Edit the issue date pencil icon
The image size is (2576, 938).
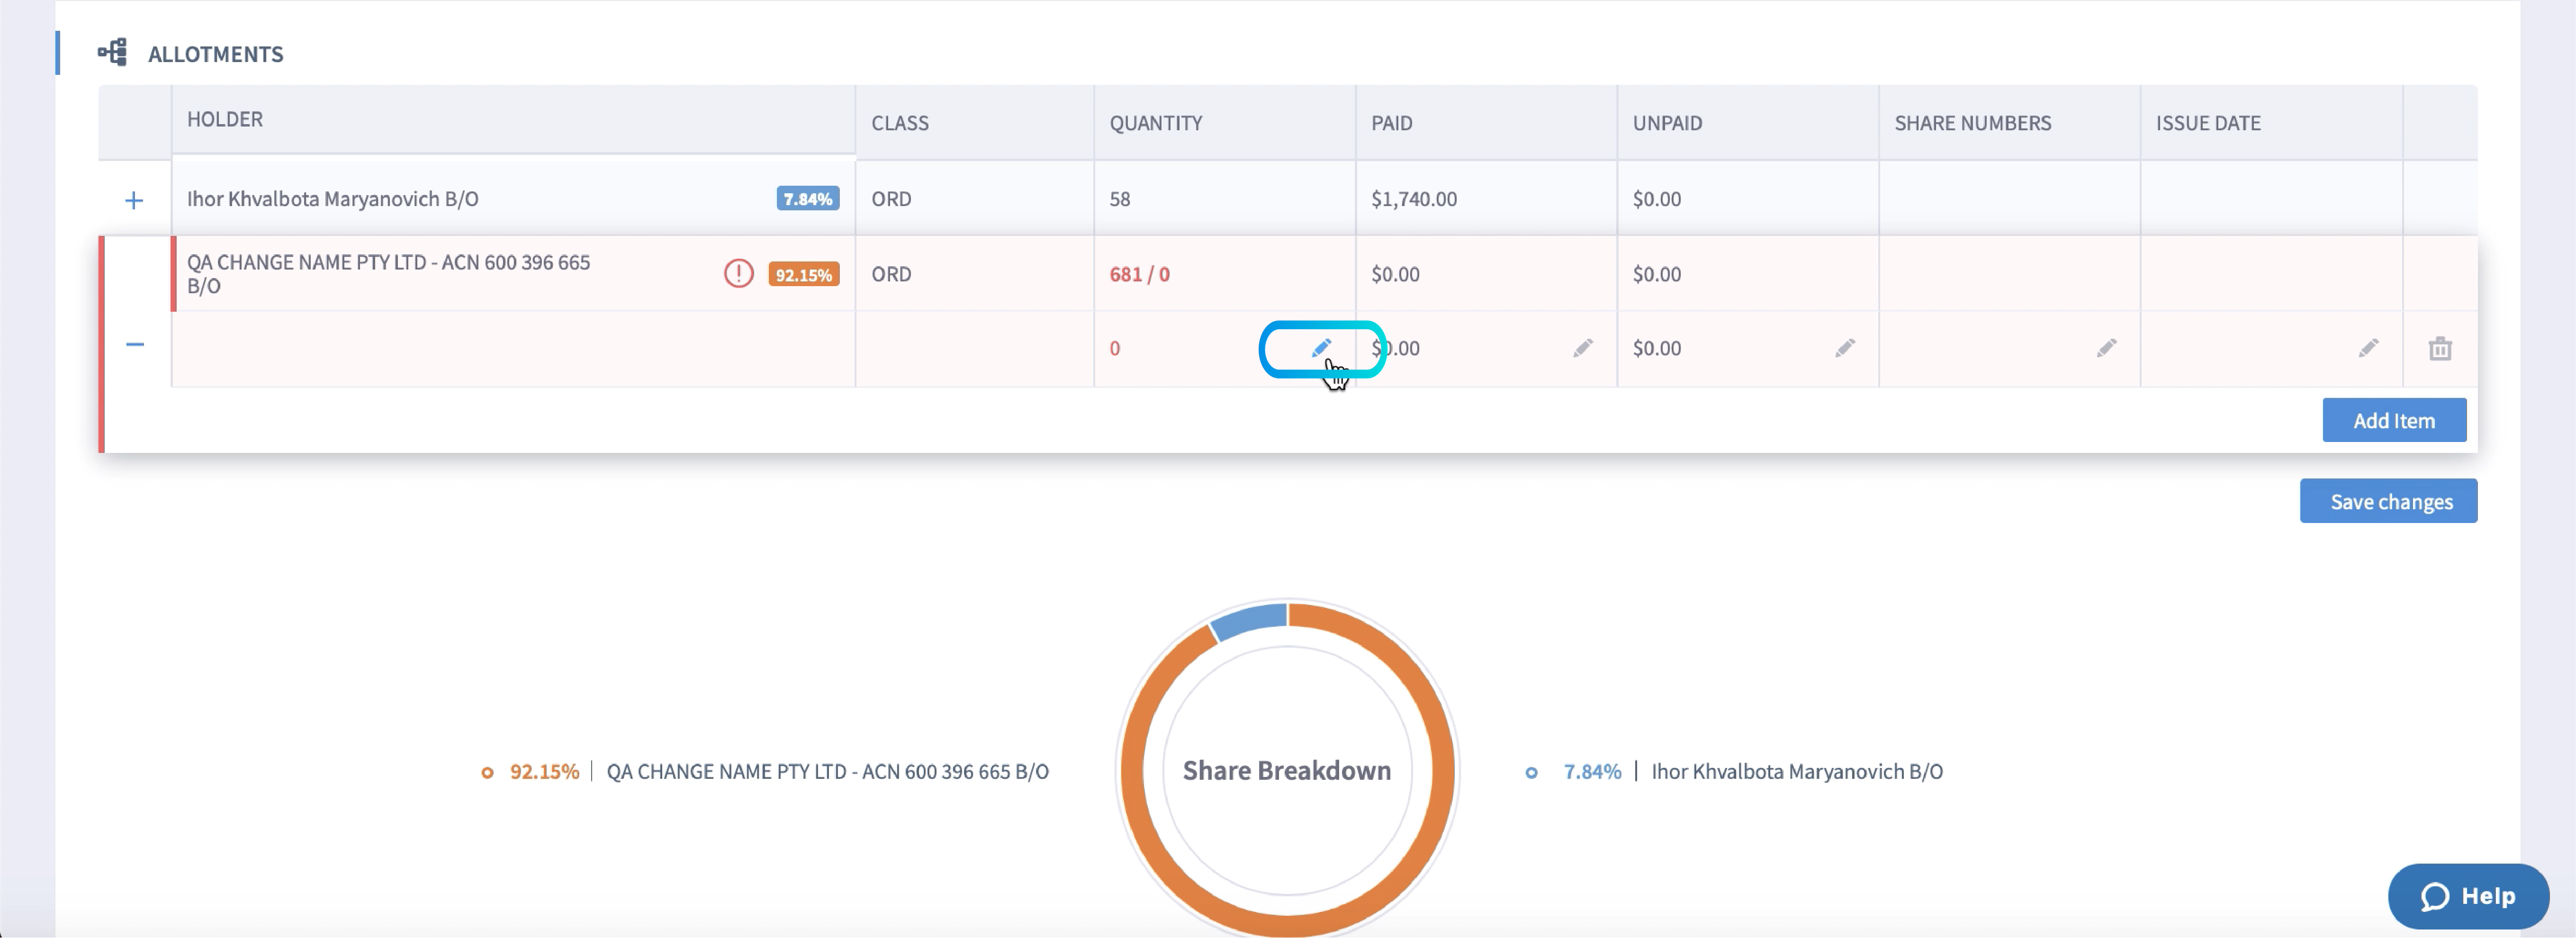2368,348
